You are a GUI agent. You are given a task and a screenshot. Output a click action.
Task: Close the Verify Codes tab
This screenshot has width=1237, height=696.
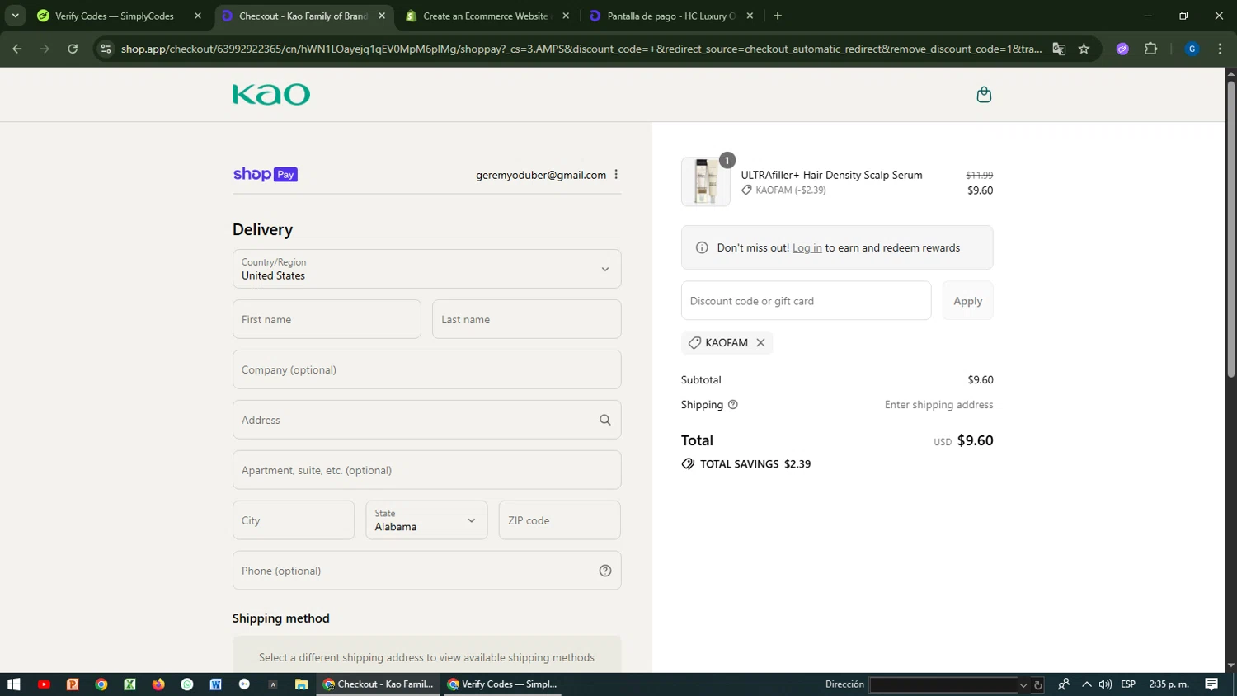pyautogui.click(x=198, y=16)
